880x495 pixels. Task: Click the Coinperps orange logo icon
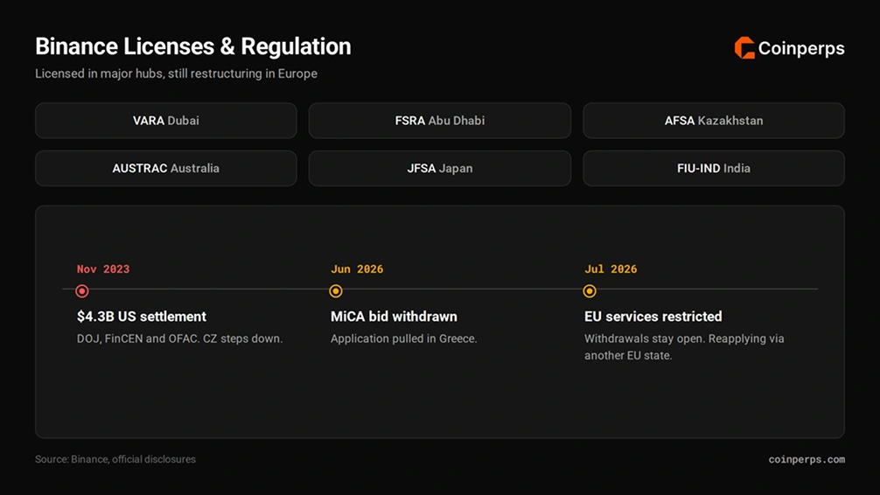[744, 48]
